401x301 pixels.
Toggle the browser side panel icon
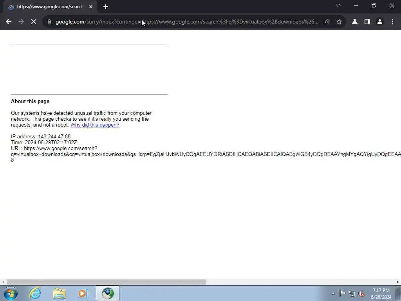pos(367,22)
